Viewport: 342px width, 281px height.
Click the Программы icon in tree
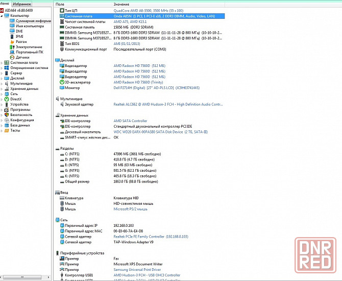tap(7, 110)
